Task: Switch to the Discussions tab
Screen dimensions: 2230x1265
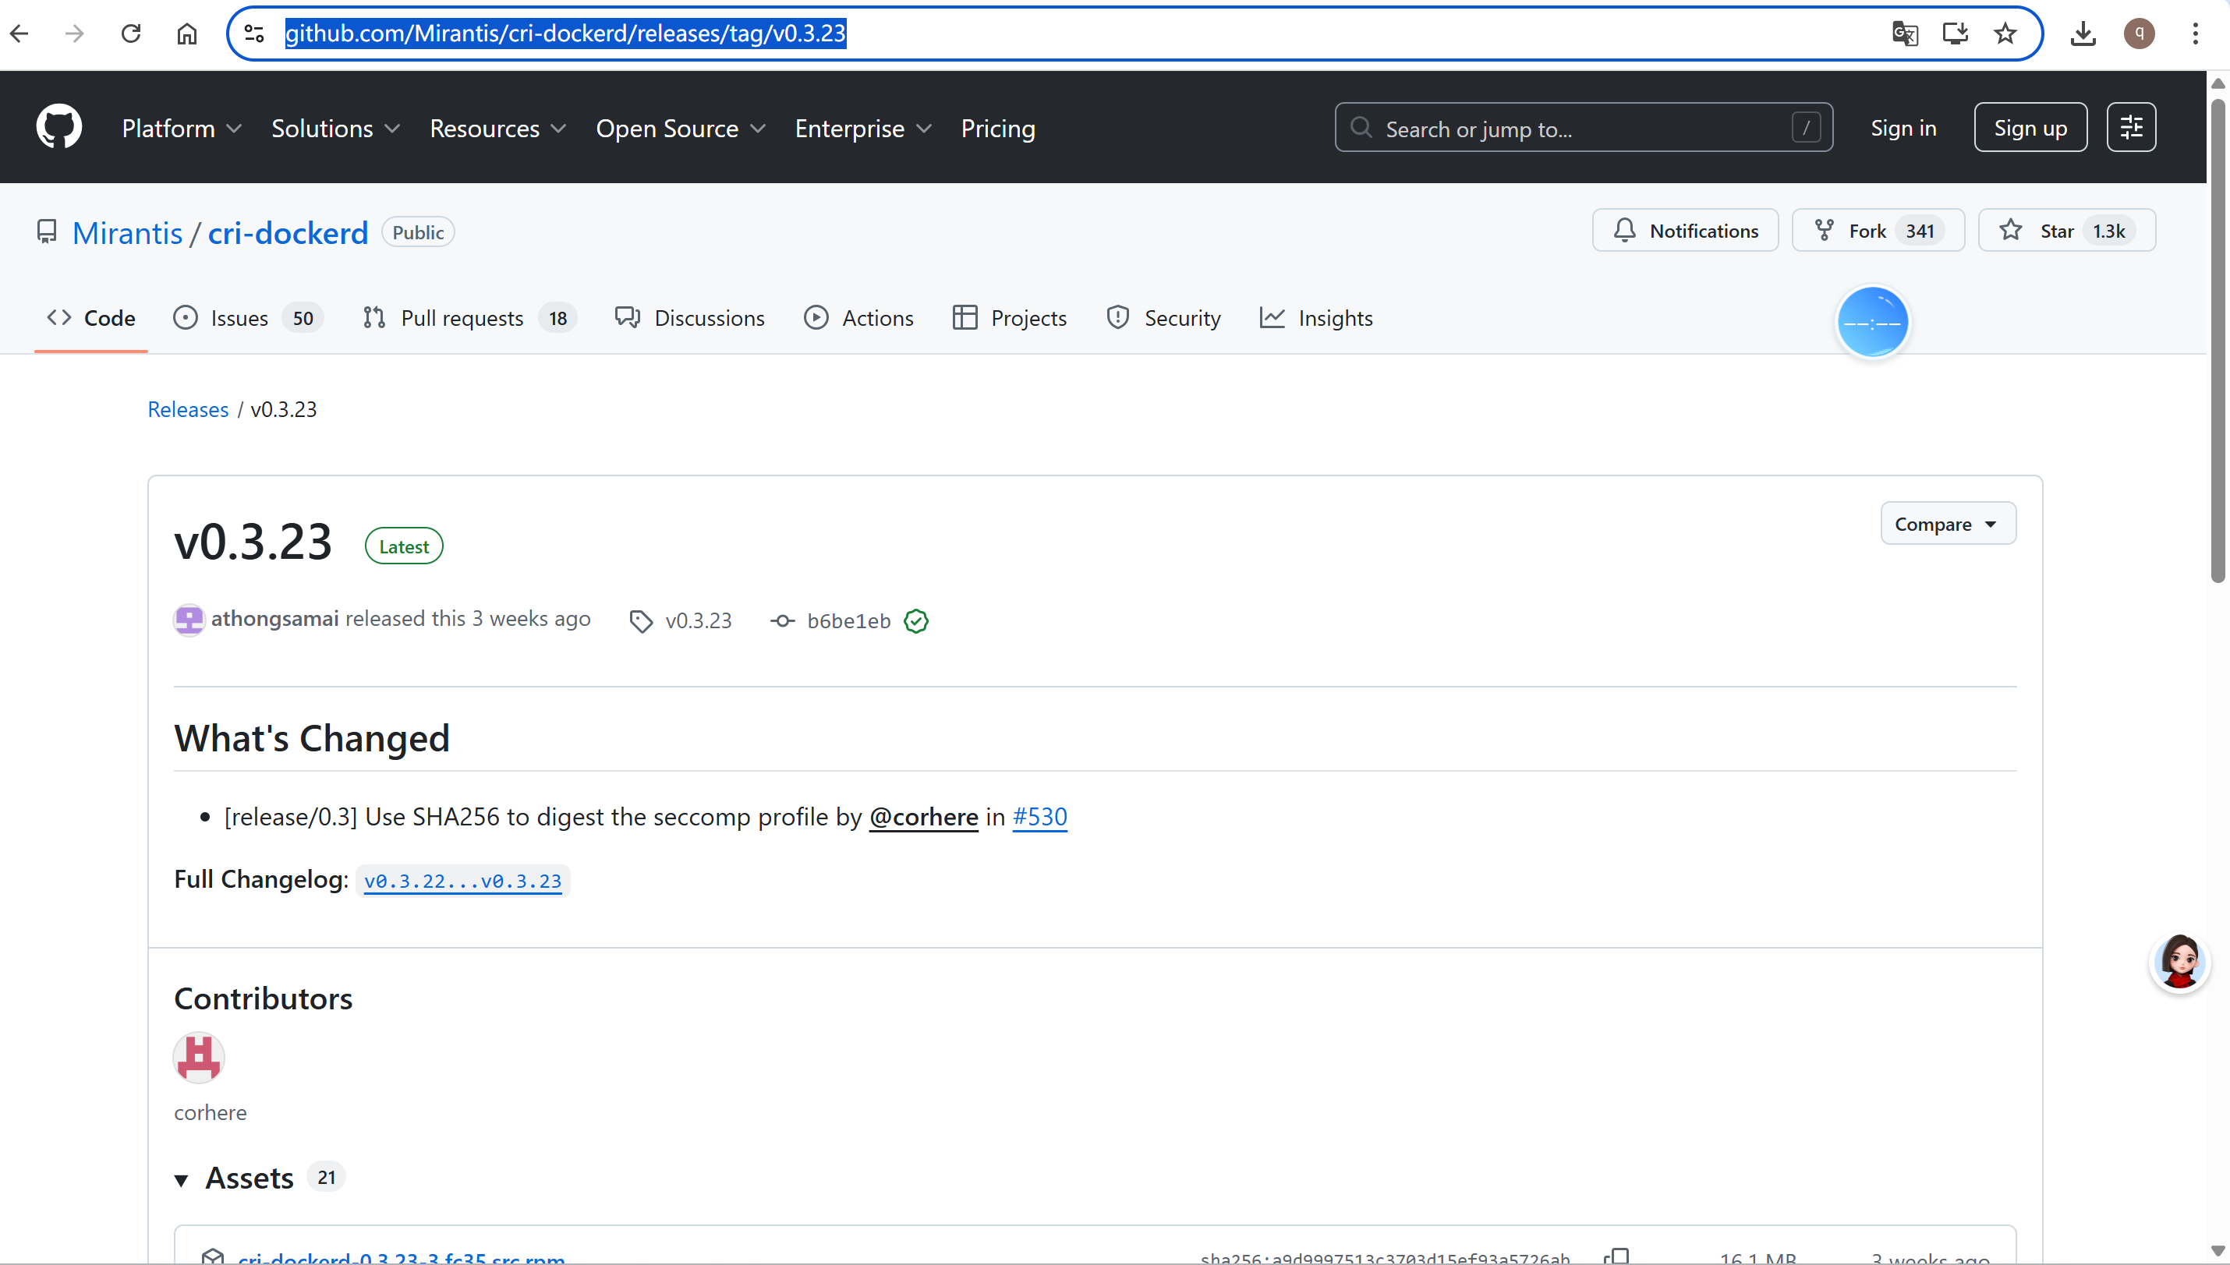Action: (690, 318)
